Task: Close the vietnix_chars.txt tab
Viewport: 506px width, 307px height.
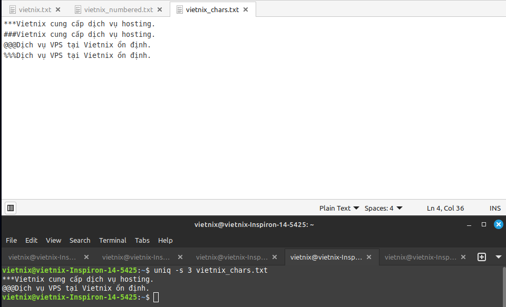Action: tap(246, 9)
